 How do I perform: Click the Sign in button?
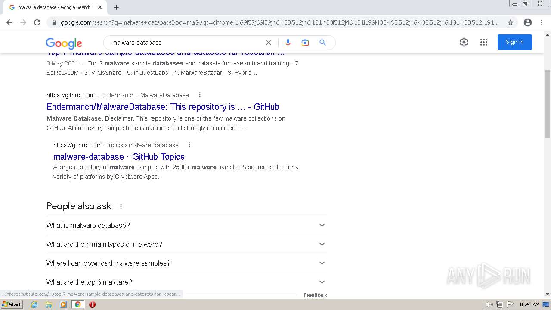[x=514, y=42]
